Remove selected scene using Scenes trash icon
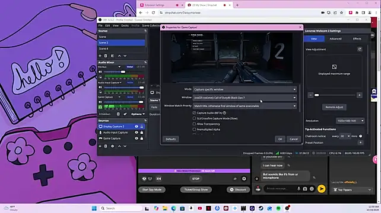The width and height of the screenshot is (381, 213). pyautogui.click(x=106, y=56)
